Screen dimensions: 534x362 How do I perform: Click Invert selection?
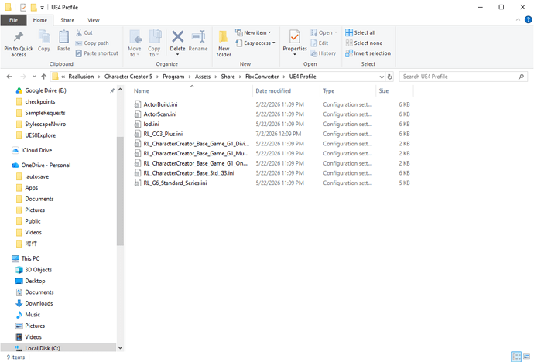[368, 53]
